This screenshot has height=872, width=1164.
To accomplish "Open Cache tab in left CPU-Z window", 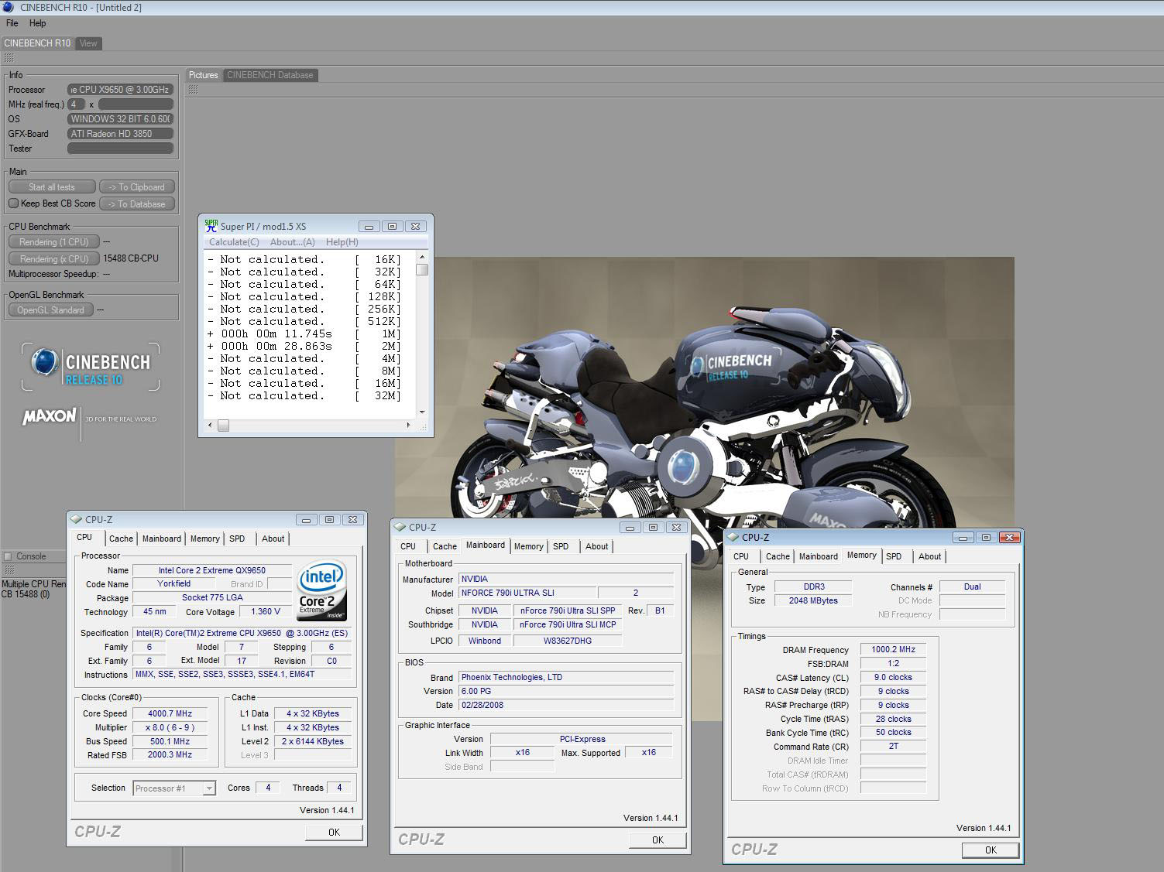I will (121, 539).
